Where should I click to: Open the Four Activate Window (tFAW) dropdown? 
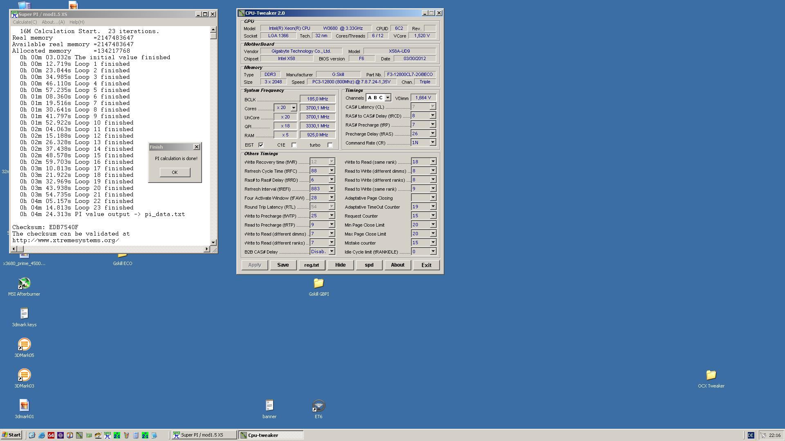(x=332, y=198)
